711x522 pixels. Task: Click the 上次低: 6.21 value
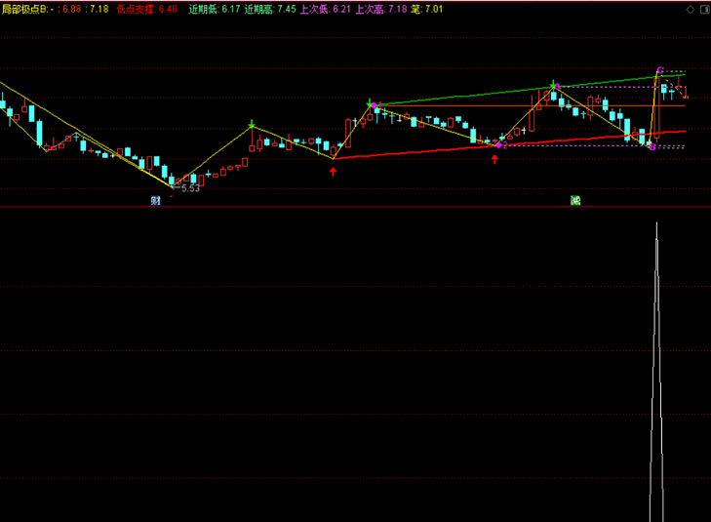(326, 9)
